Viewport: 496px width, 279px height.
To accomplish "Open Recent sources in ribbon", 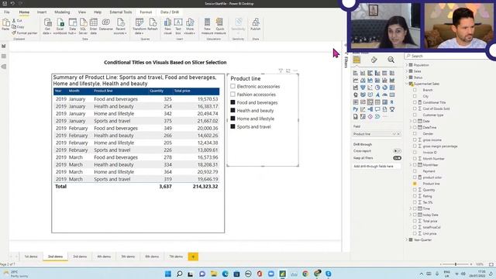I will pos(120,26).
